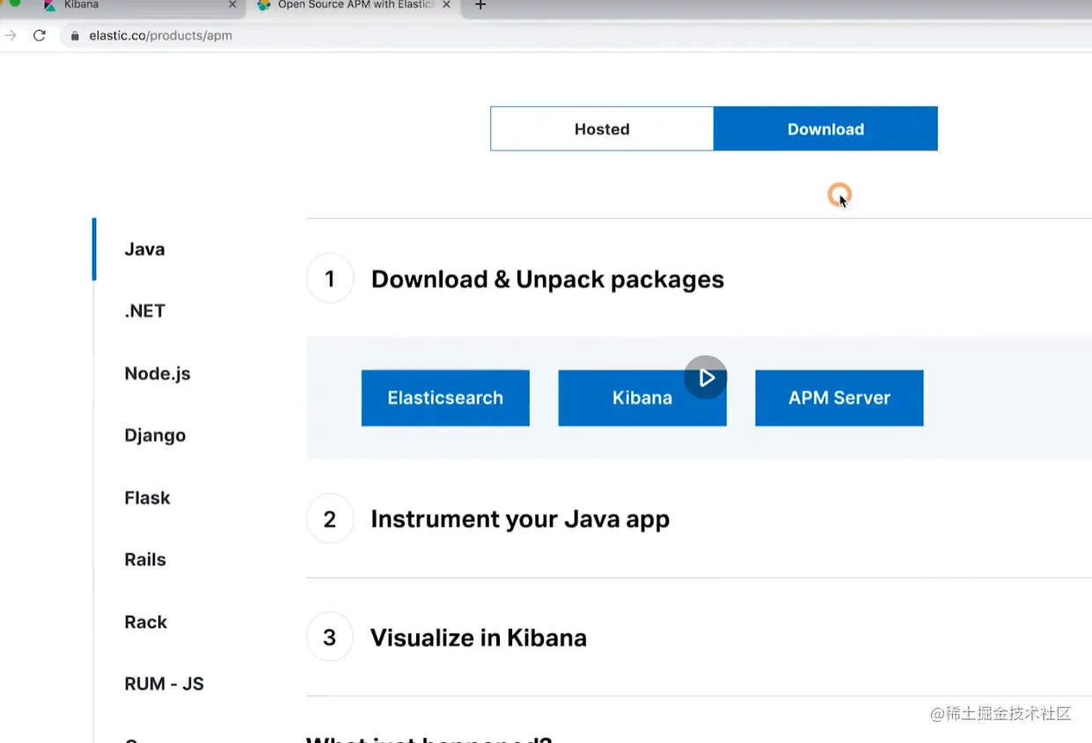Viewport: 1092px width, 743px height.
Task: Click the step 1 number circle
Action: tap(330, 279)
